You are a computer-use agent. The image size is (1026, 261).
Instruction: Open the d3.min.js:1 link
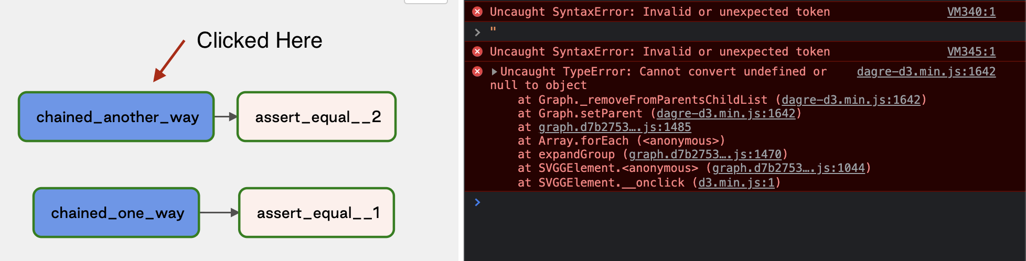click(736, 182)
